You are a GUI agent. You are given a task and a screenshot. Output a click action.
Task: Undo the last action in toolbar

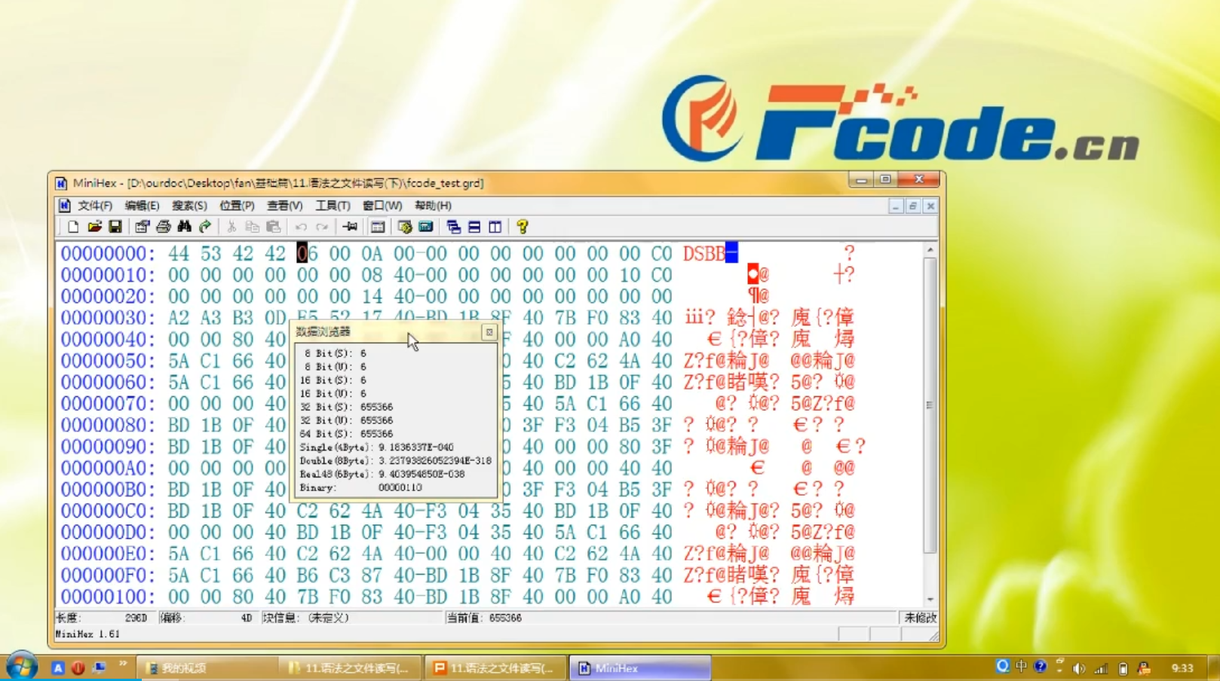tap(301, 227)
